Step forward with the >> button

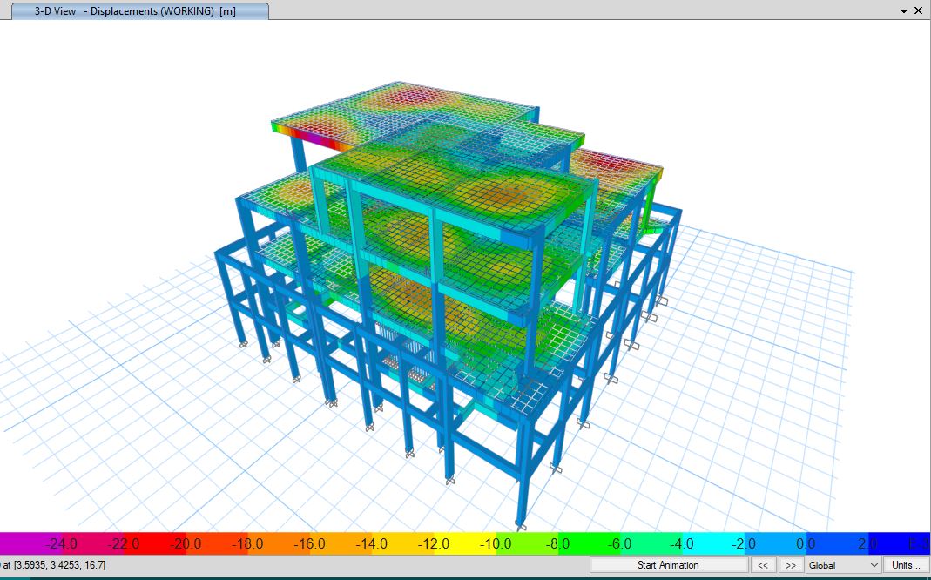(x=791, y=565)
